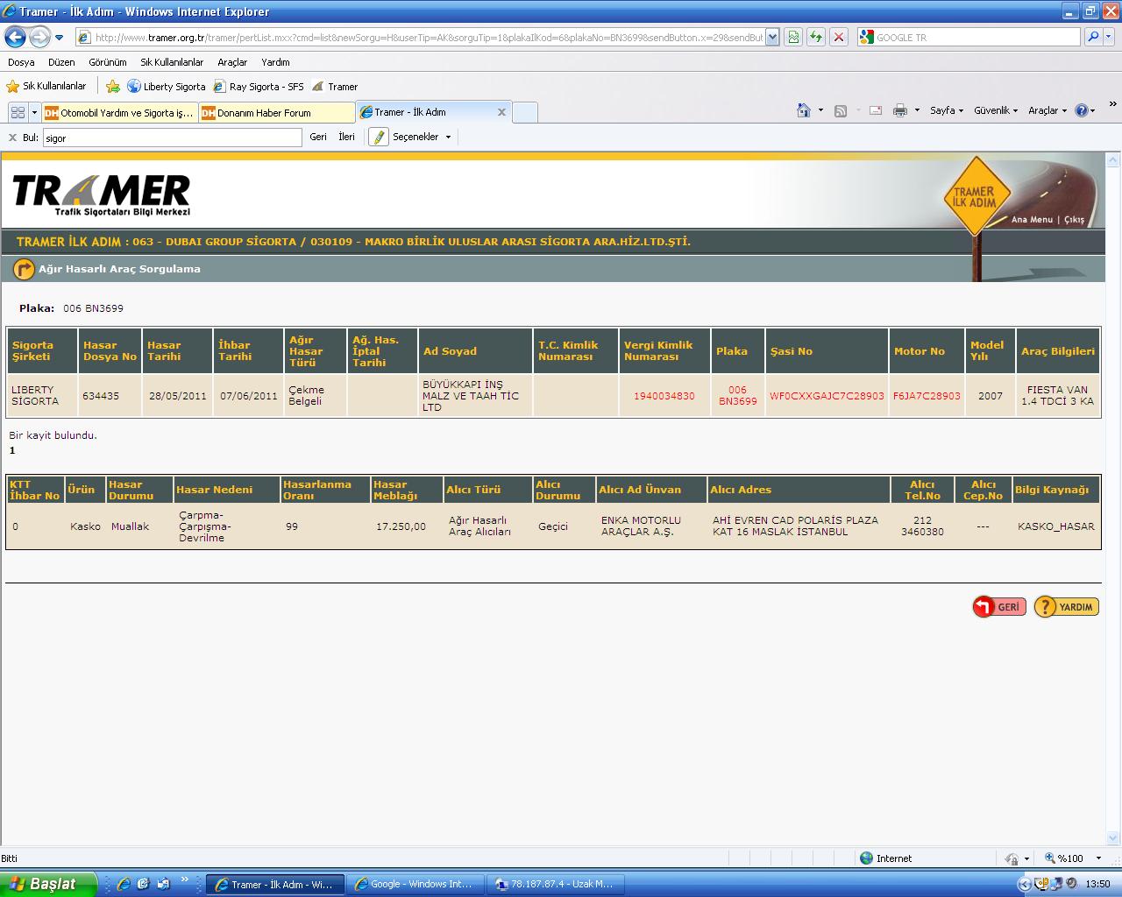Open the Liberty Sigorta favorite link
This screenshot has width=1122, height=897.
click(x=167, y=87)
